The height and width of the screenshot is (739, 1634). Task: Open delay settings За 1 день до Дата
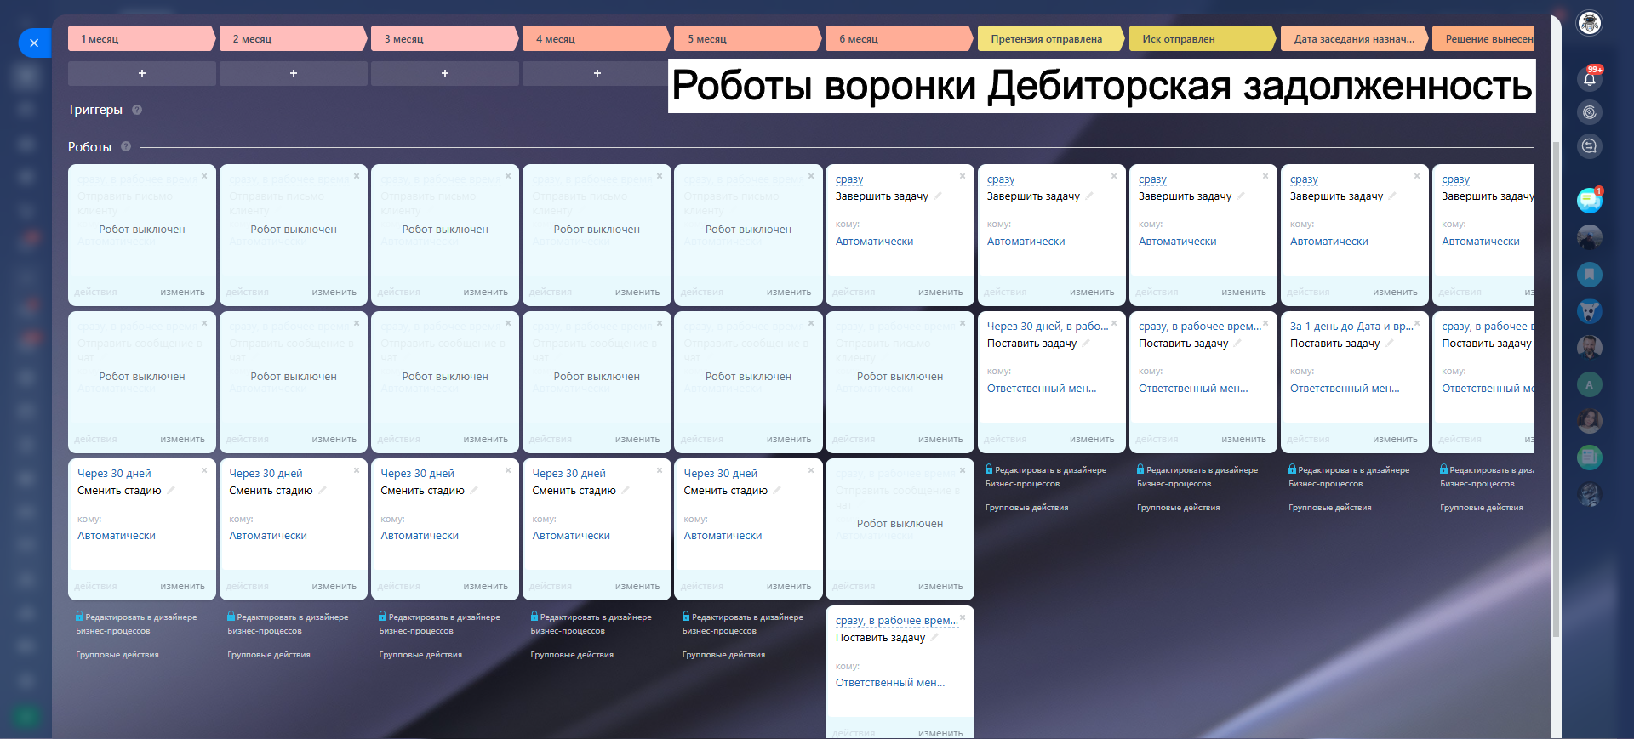[1351, 327]
